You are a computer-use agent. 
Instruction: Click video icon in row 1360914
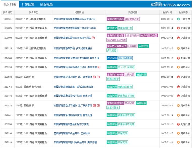coord(98,105)
